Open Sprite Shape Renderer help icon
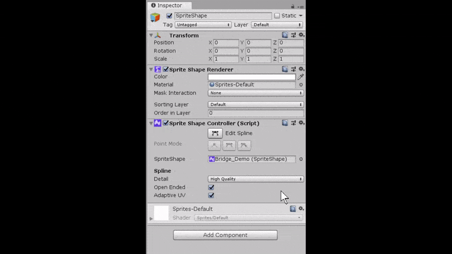 pos(285,69)
